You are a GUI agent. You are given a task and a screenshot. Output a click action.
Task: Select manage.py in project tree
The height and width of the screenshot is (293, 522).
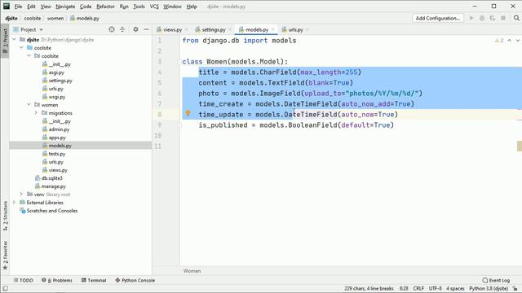(54, 186)
